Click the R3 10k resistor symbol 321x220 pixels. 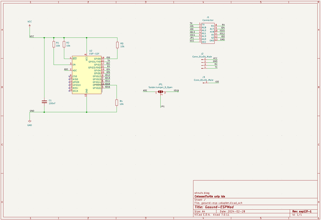(117, 45)
